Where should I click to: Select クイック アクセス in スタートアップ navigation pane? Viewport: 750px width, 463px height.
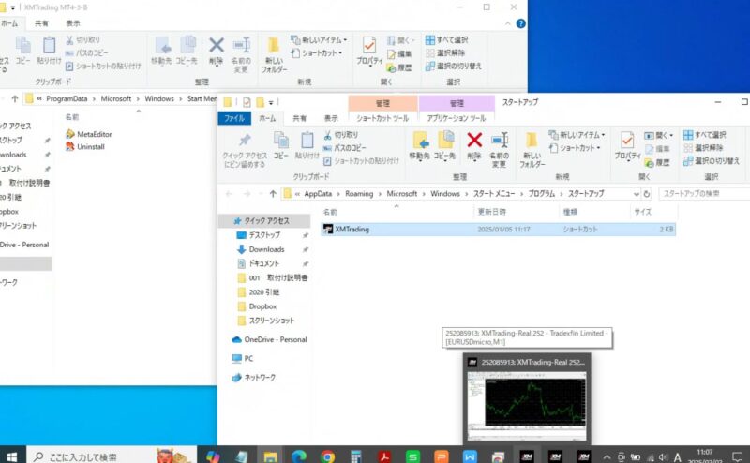[266, 221]
